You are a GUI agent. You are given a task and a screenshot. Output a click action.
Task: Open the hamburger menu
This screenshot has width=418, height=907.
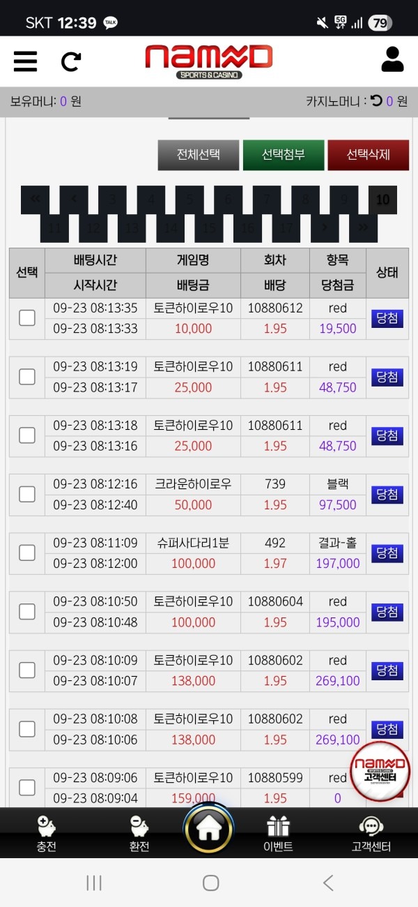pos(25,61)
